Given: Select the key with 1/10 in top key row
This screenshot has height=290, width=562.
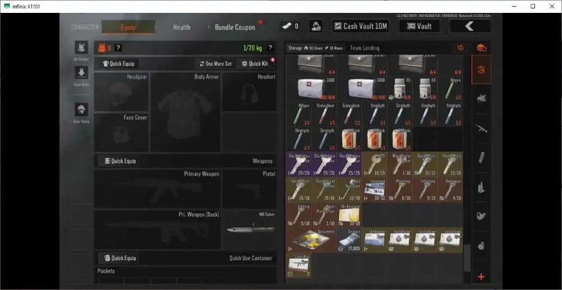Looking at the screenshot, I should 400,164.
